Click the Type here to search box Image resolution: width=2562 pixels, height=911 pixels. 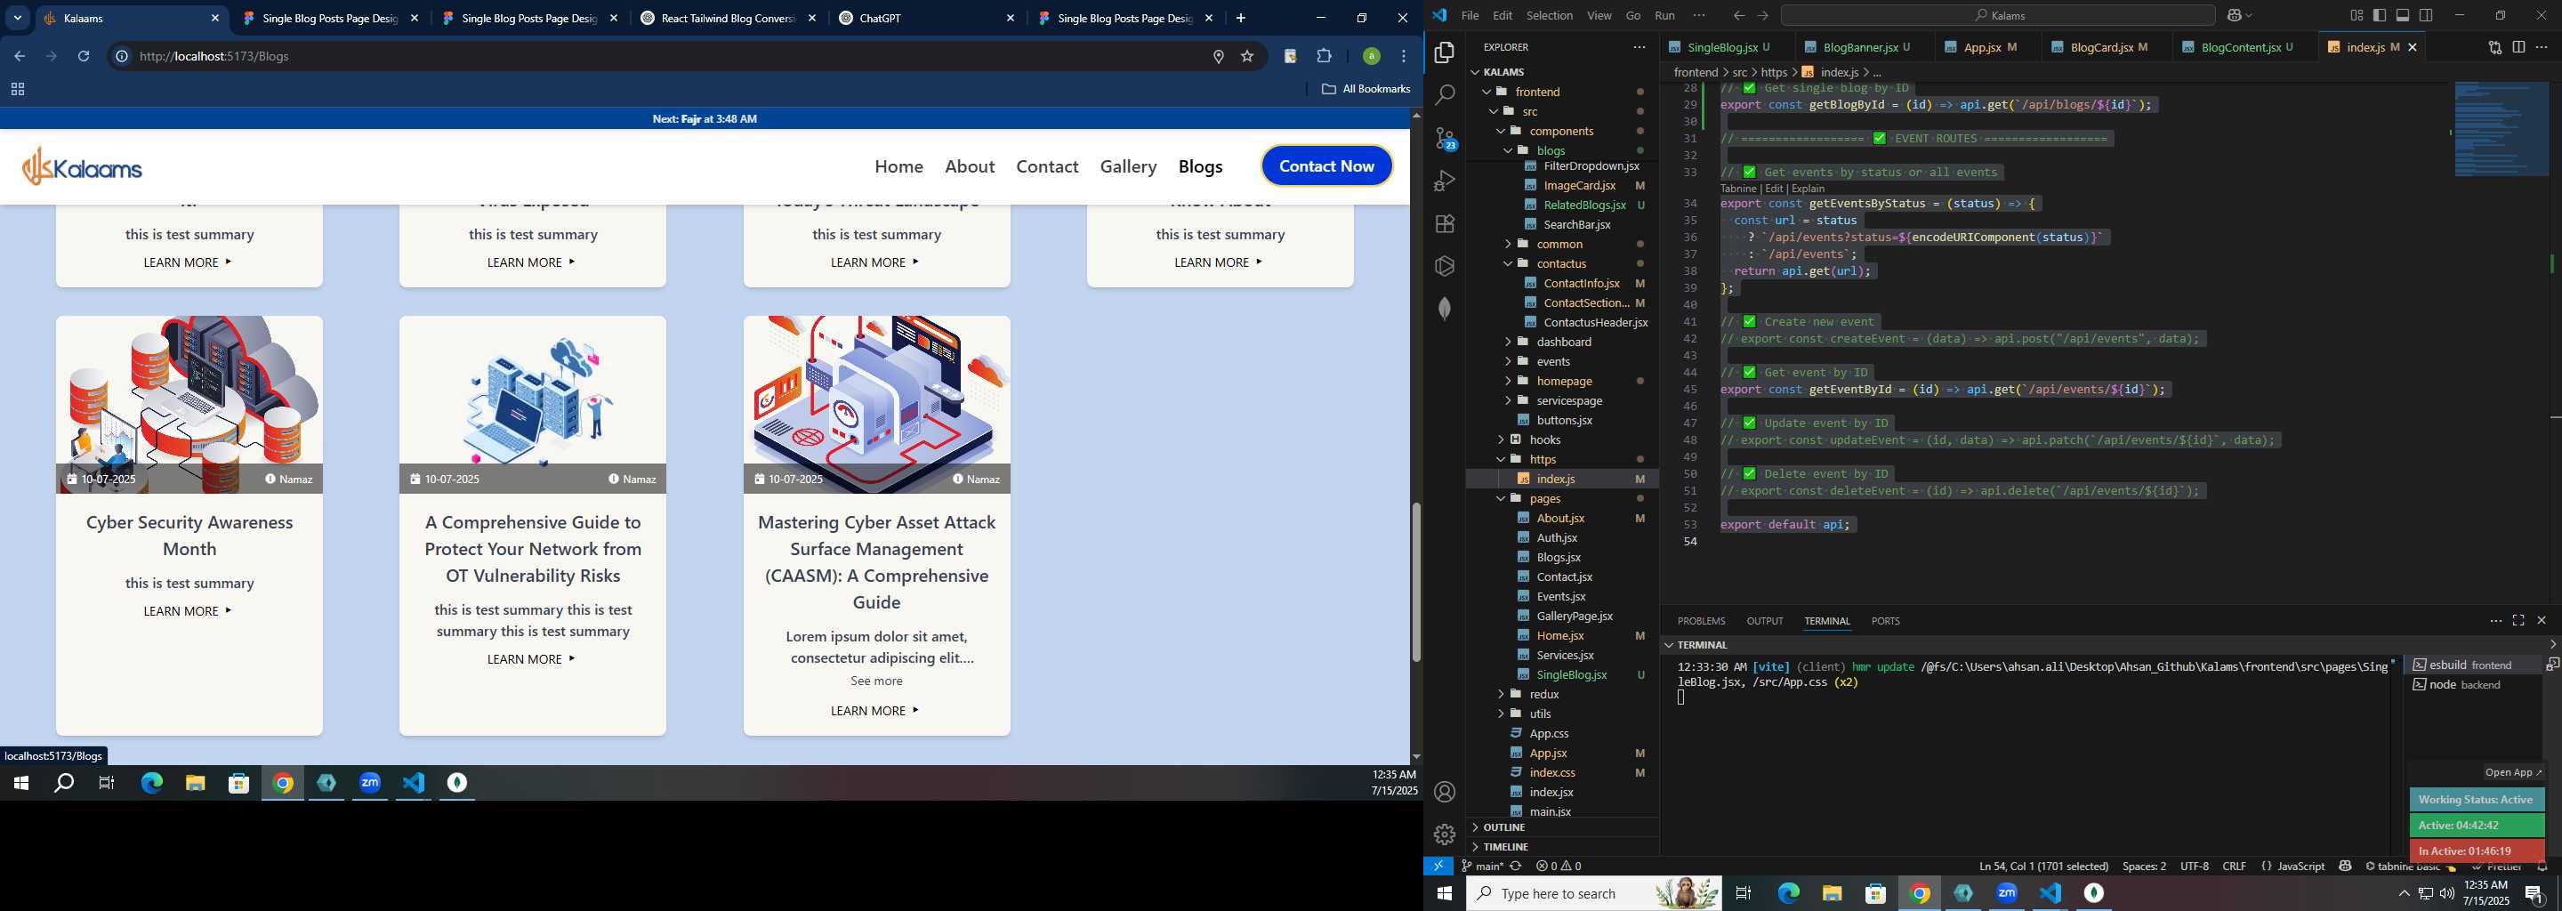click(1593, 893)
